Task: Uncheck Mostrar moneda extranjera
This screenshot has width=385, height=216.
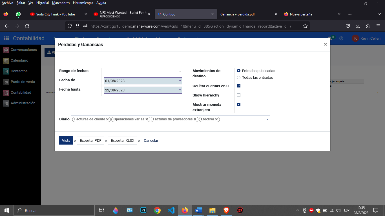Action: click(x=239, y=104)
